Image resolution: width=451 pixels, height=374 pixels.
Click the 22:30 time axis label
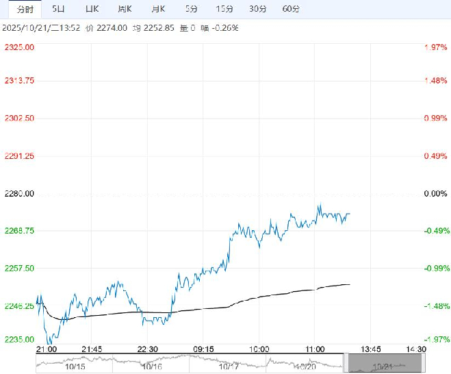148,349
